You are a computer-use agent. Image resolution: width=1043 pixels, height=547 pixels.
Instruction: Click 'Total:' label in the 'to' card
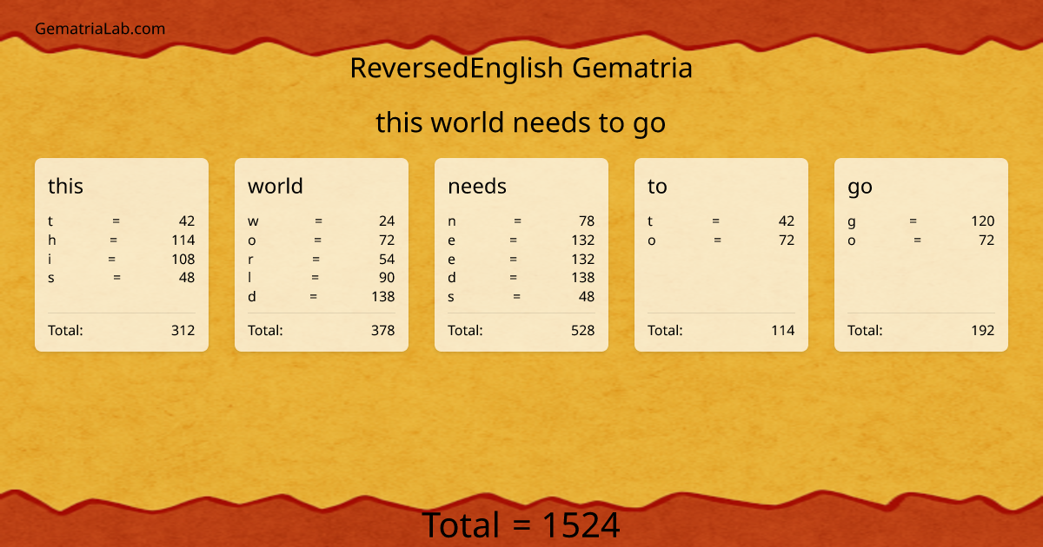pyautogui.click(x=665, y=330)
